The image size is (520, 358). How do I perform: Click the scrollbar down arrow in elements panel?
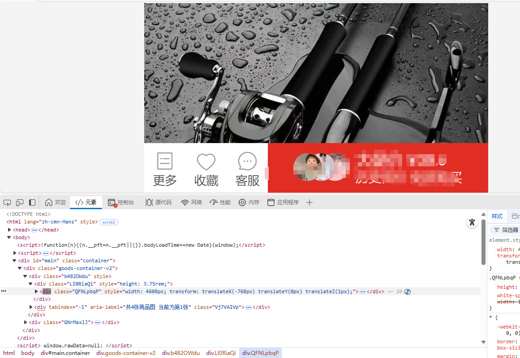tap(484, 342)
